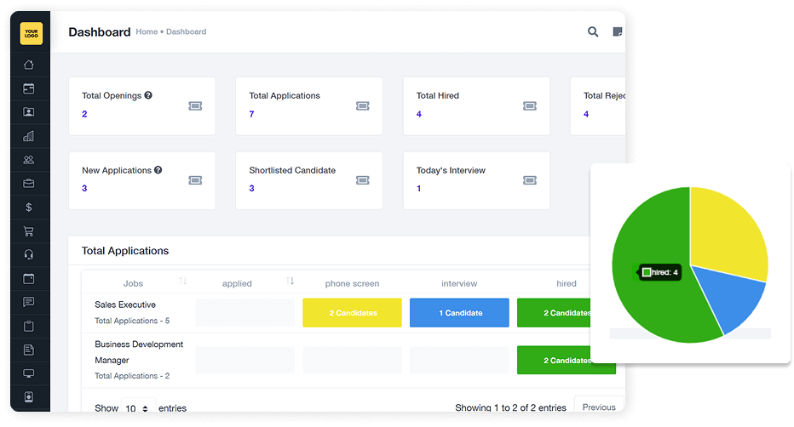This screenshot has width=794, height=427.
Task: Click the chat message sidebar icon
Action: [x=29, y=302]
